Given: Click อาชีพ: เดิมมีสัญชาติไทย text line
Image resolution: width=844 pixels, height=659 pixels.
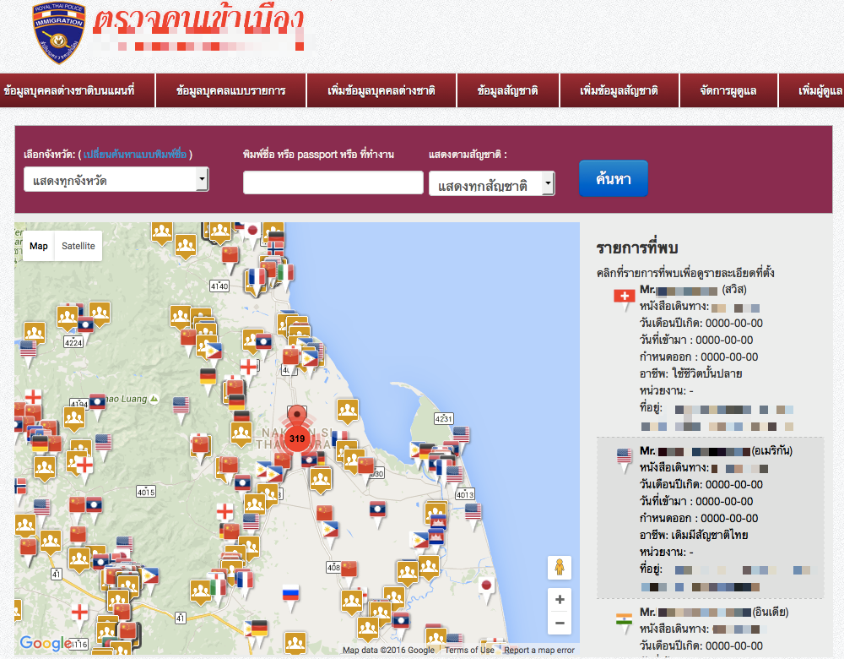Looking at the screenshot, I should coord(693,535).
